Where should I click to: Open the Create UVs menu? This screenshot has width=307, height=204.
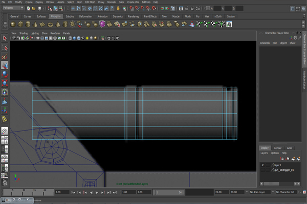(133, 2)
